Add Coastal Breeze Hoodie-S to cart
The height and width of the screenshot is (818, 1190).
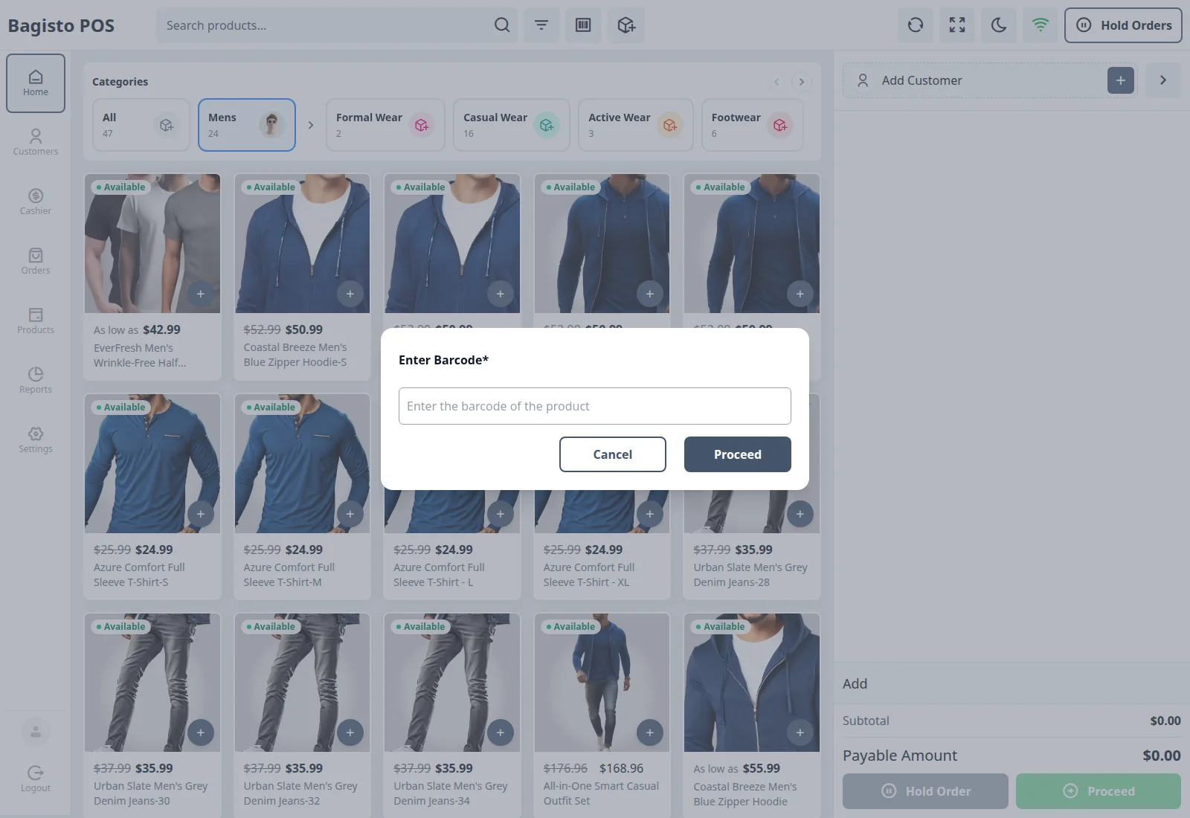pos(350,294)
